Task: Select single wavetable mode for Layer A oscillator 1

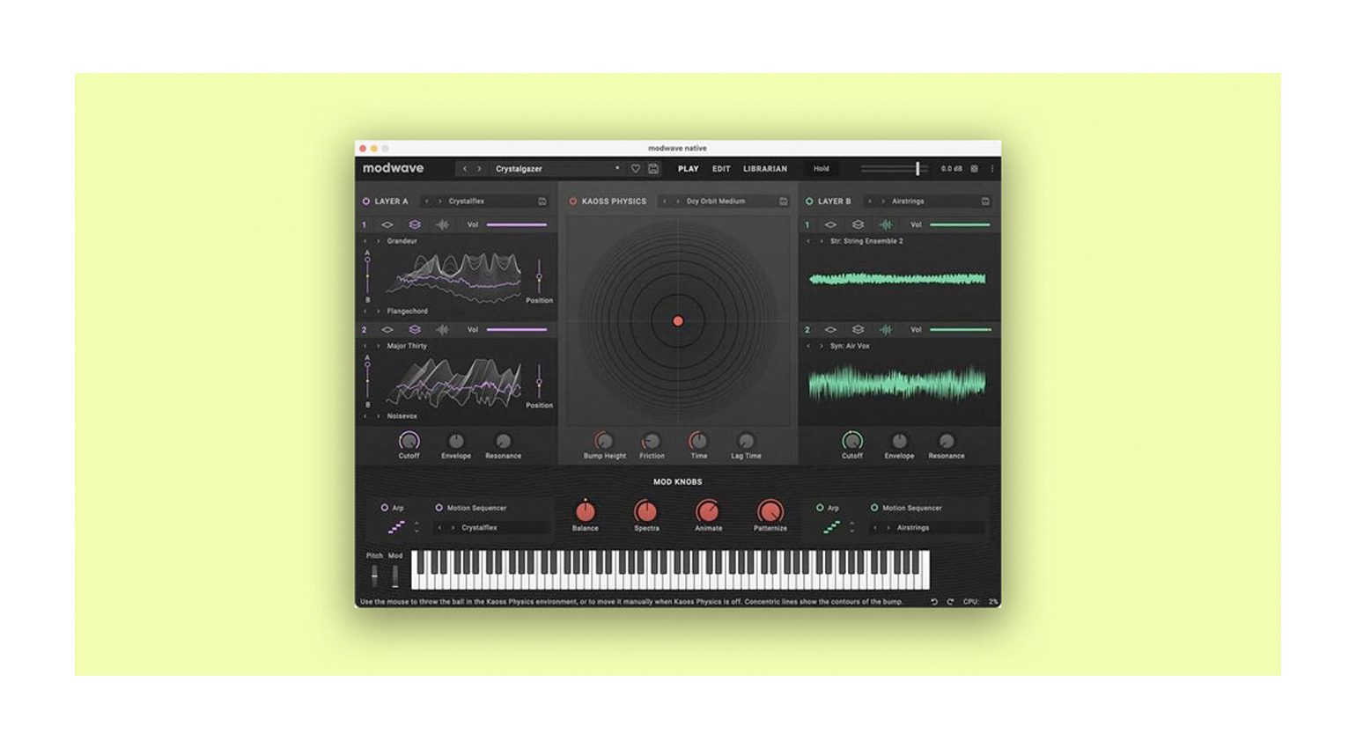Action: pyautogui.click(x=387, y=225)
